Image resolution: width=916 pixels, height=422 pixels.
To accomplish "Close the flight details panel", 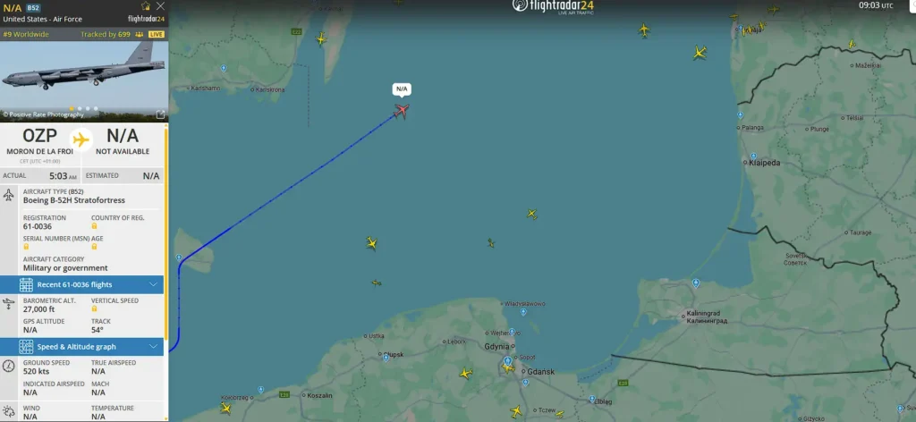I will [161, 6].
